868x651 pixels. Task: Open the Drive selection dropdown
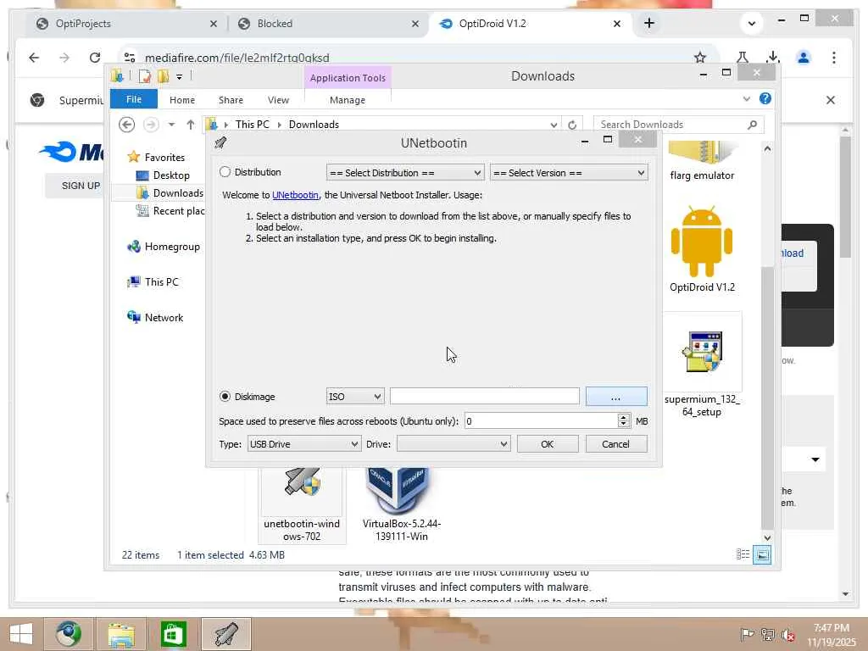453,444
